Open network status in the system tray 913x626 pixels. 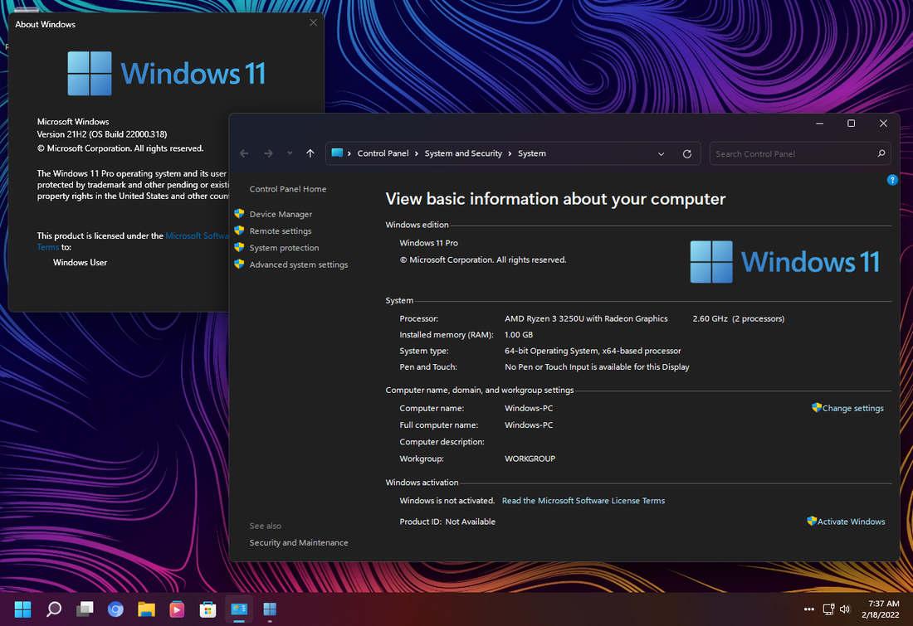point(828,609)
